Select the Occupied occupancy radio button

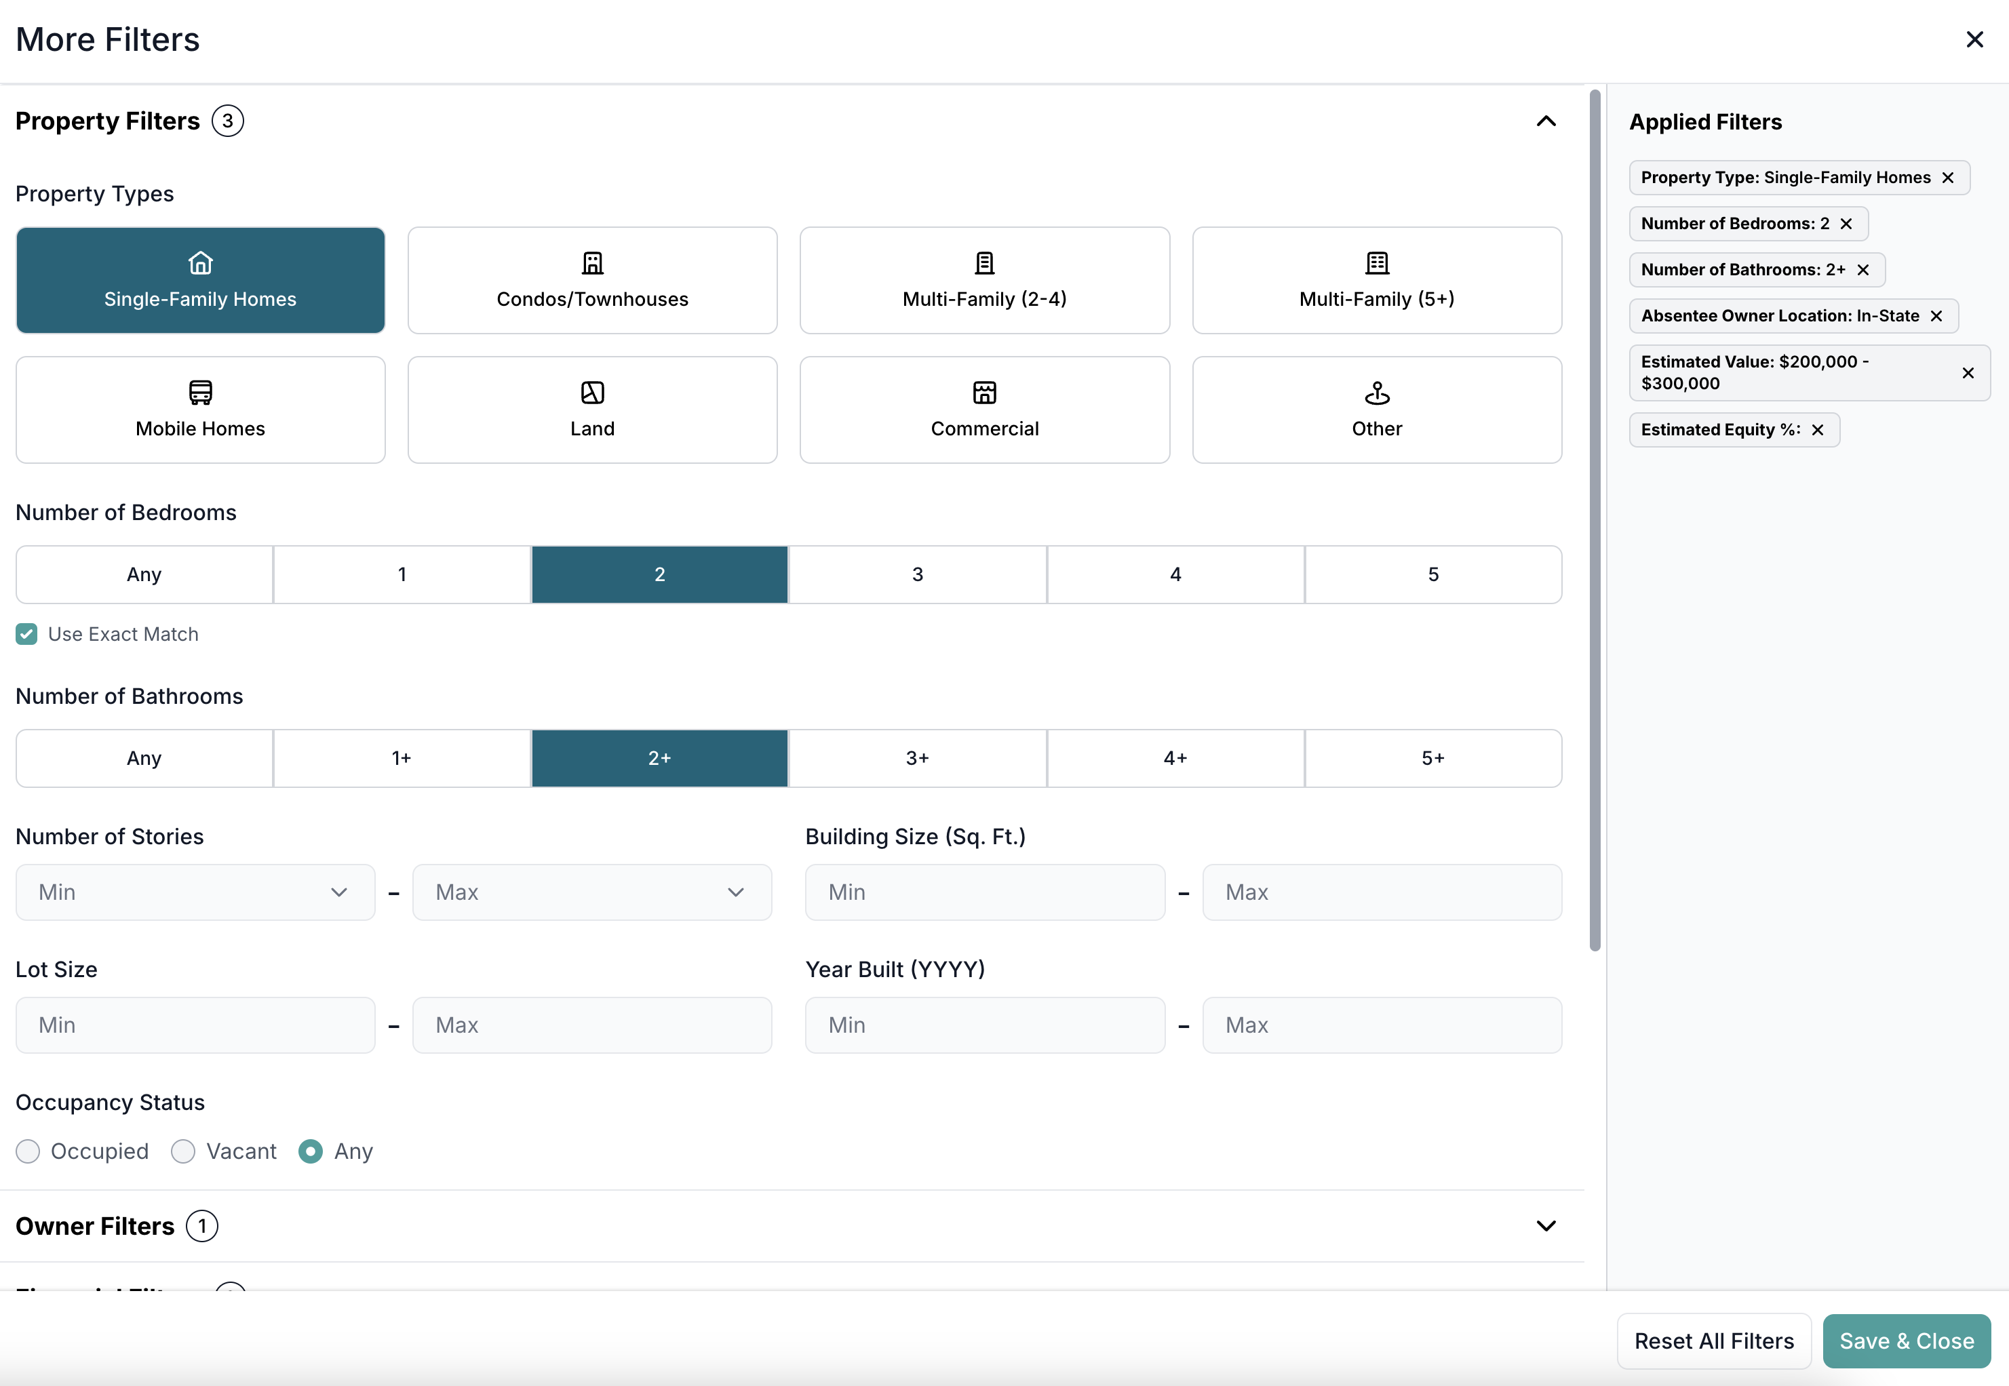[x=28, y=1151]
